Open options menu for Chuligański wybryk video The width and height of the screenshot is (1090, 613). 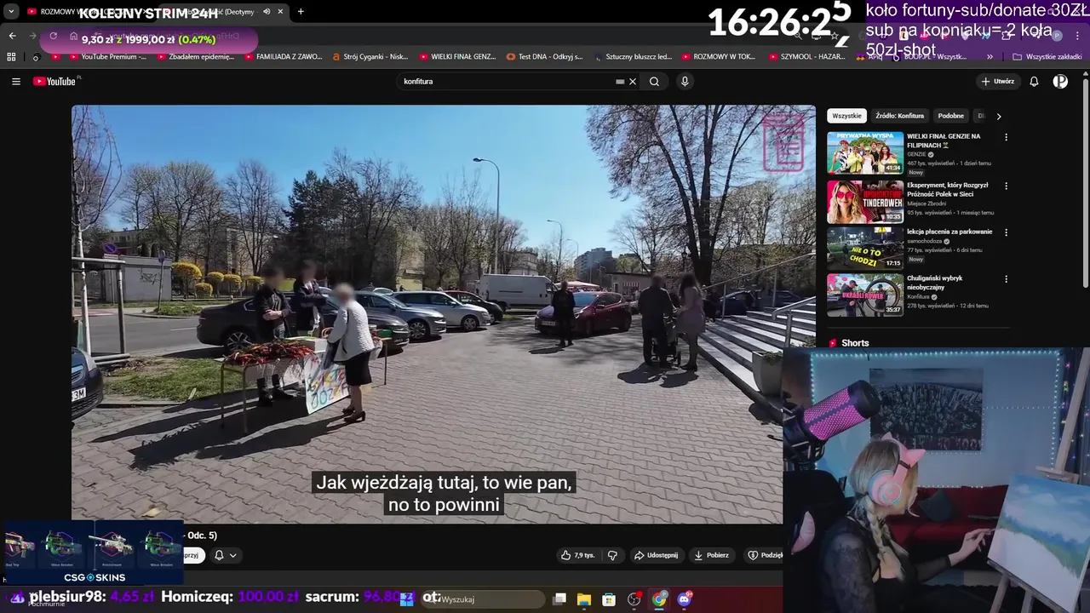(x=1006, y=278)
